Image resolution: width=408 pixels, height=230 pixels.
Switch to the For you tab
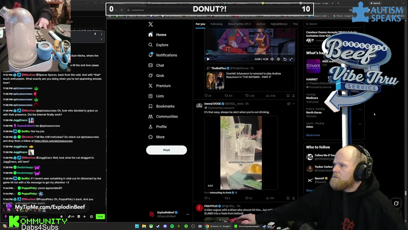(200, 24)
